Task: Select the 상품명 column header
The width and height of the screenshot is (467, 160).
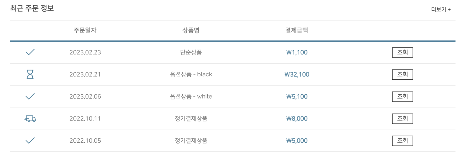Action: pos(191,30)
